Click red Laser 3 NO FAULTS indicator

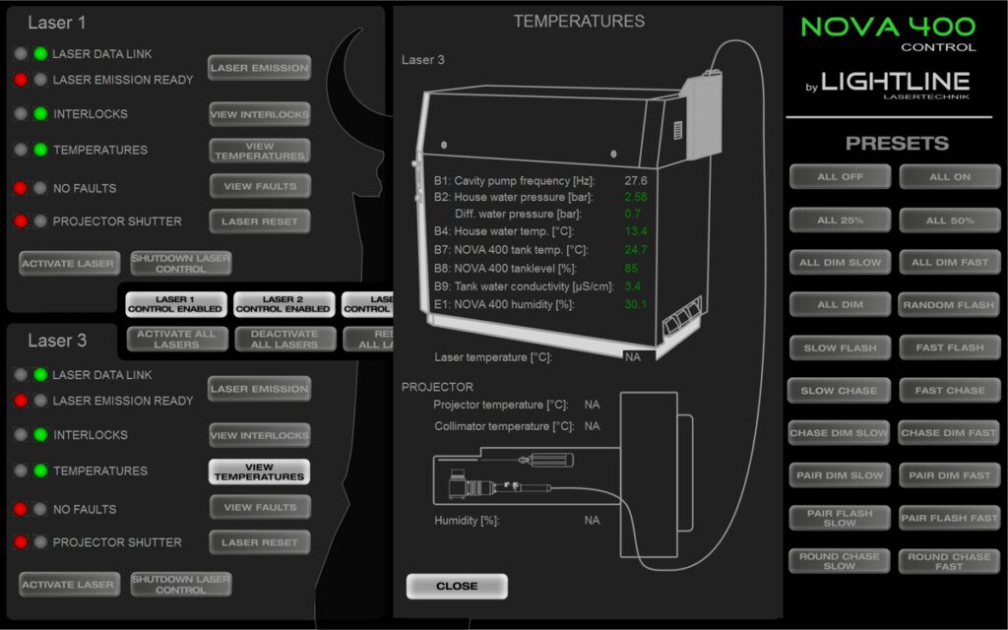pos(21,509)
